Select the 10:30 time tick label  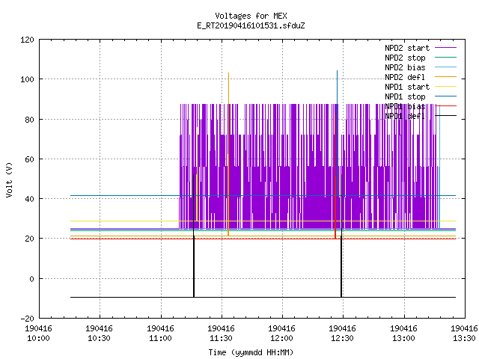tap(100, 334)
